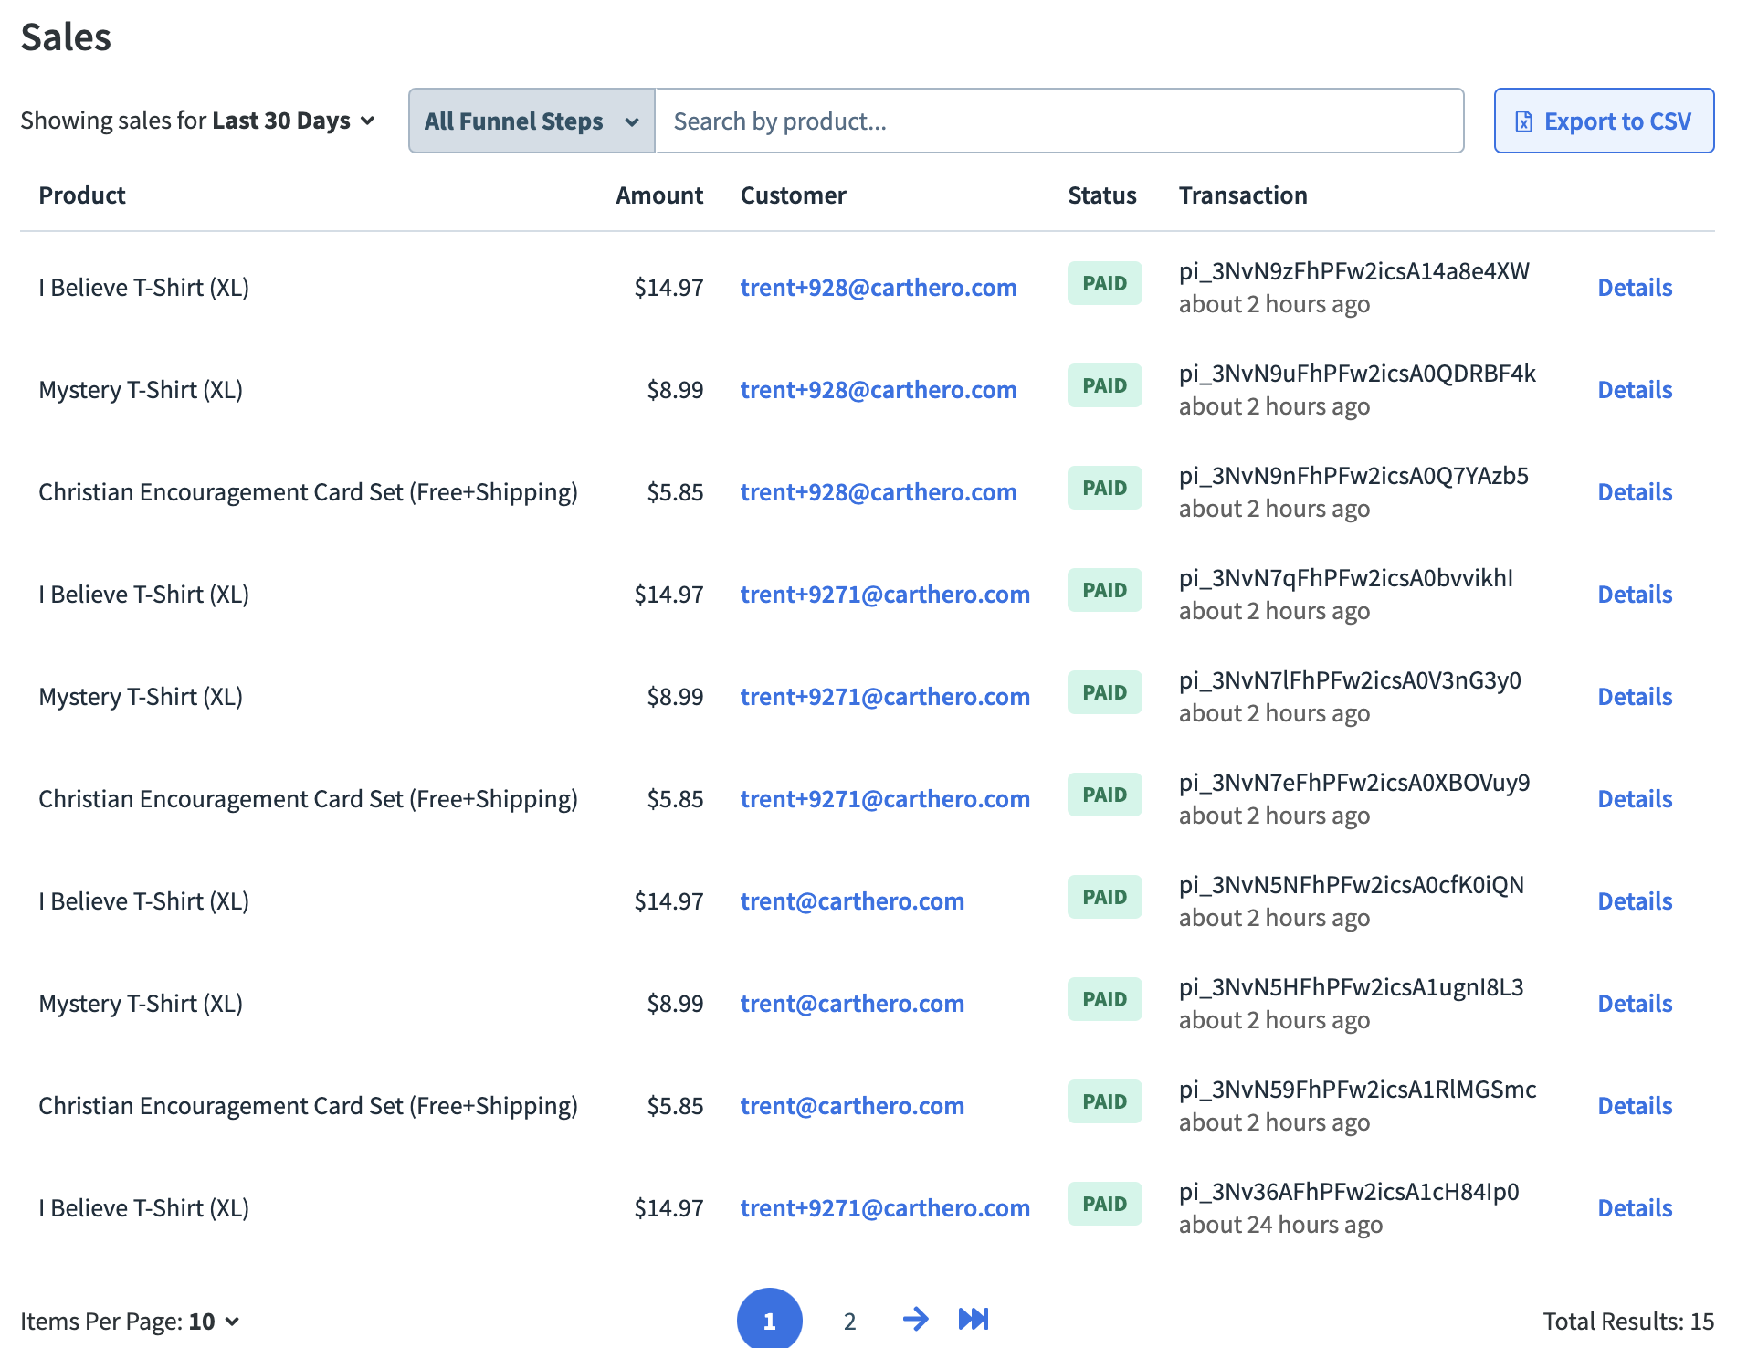Click trent@carthero.com for pi_3NvN59FhPFw2icsA1RlMGSmc
The height and width of the screenshot is (1348, 1737).
852,1106
